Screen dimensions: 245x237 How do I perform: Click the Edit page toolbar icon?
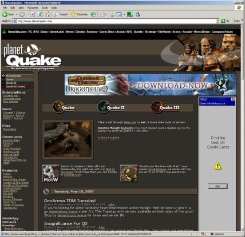119,14
